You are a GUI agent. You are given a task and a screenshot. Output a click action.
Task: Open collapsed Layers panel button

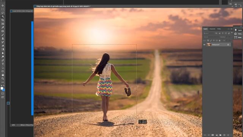pos(238,30)
